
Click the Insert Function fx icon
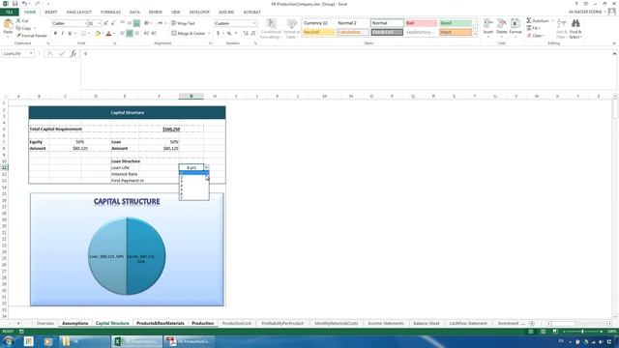[74, 53]
